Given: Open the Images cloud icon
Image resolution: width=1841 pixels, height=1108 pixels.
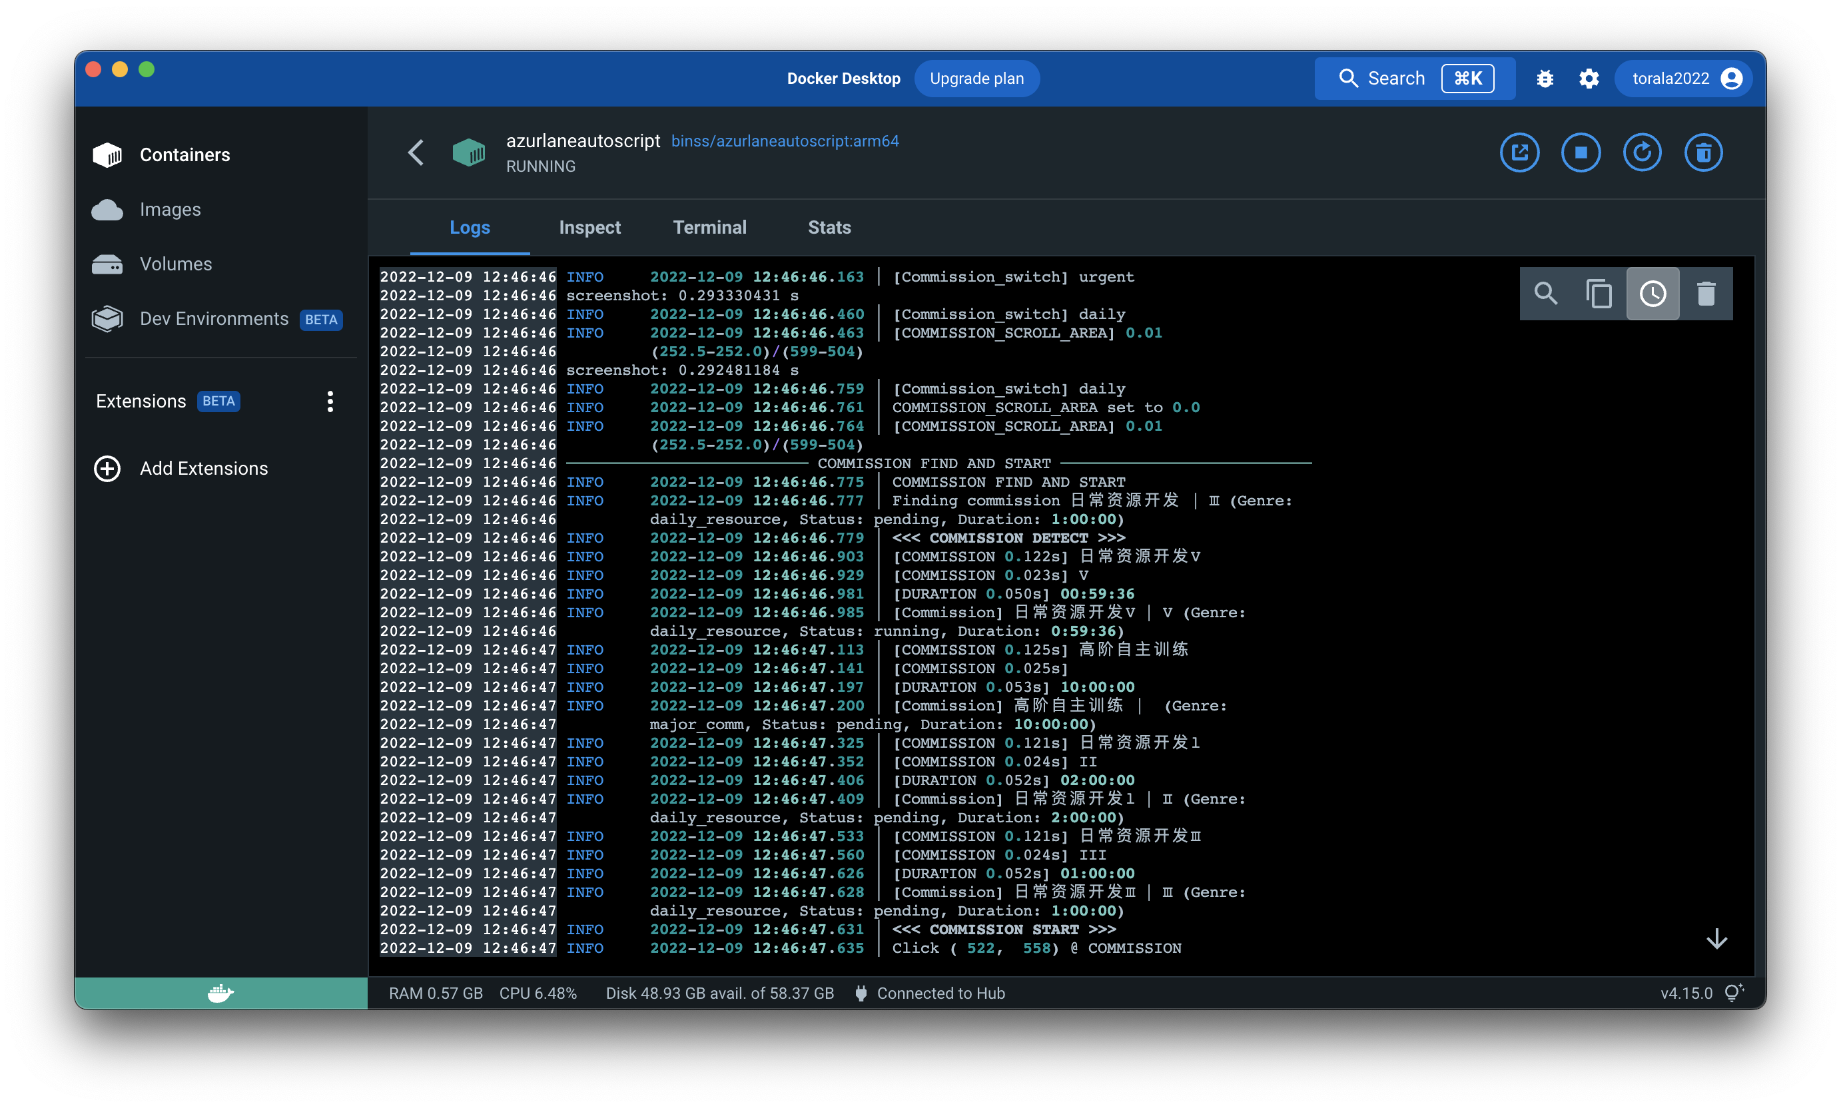Looking at the screenshot, I should pos(107,210).
